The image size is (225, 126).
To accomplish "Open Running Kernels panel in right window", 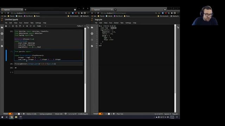I will [x=92, y=34].
